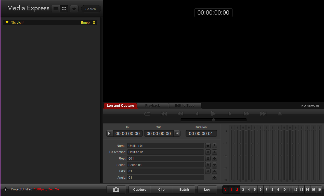Enable audio channel 3
The width and height of the screenshot is (324, 196).
tap(243, 190)
